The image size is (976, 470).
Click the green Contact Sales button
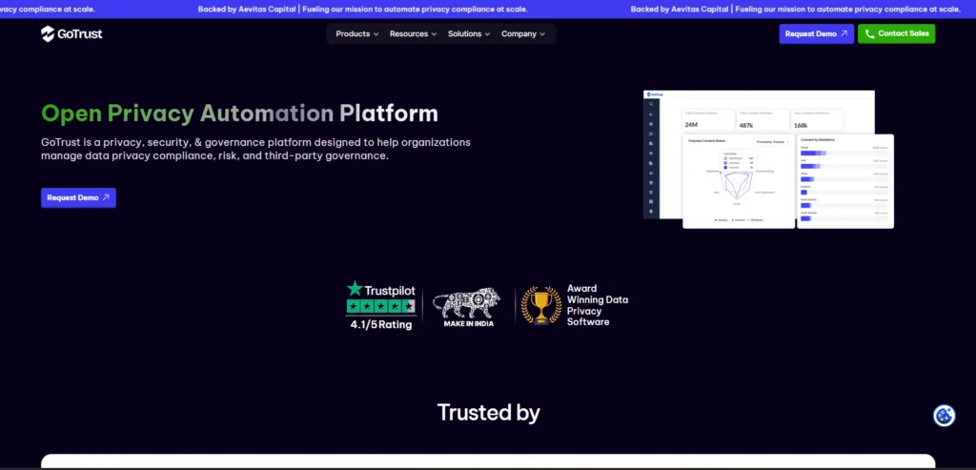tap(896, 33)
